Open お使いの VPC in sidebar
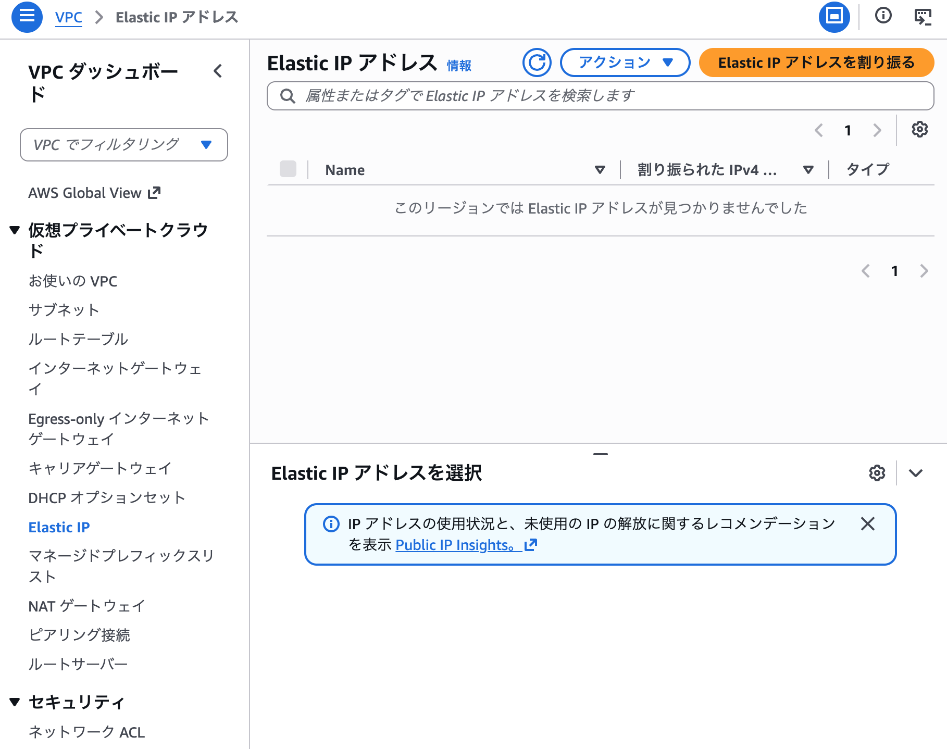Screen dimensions: 947x749 [73, 281]
